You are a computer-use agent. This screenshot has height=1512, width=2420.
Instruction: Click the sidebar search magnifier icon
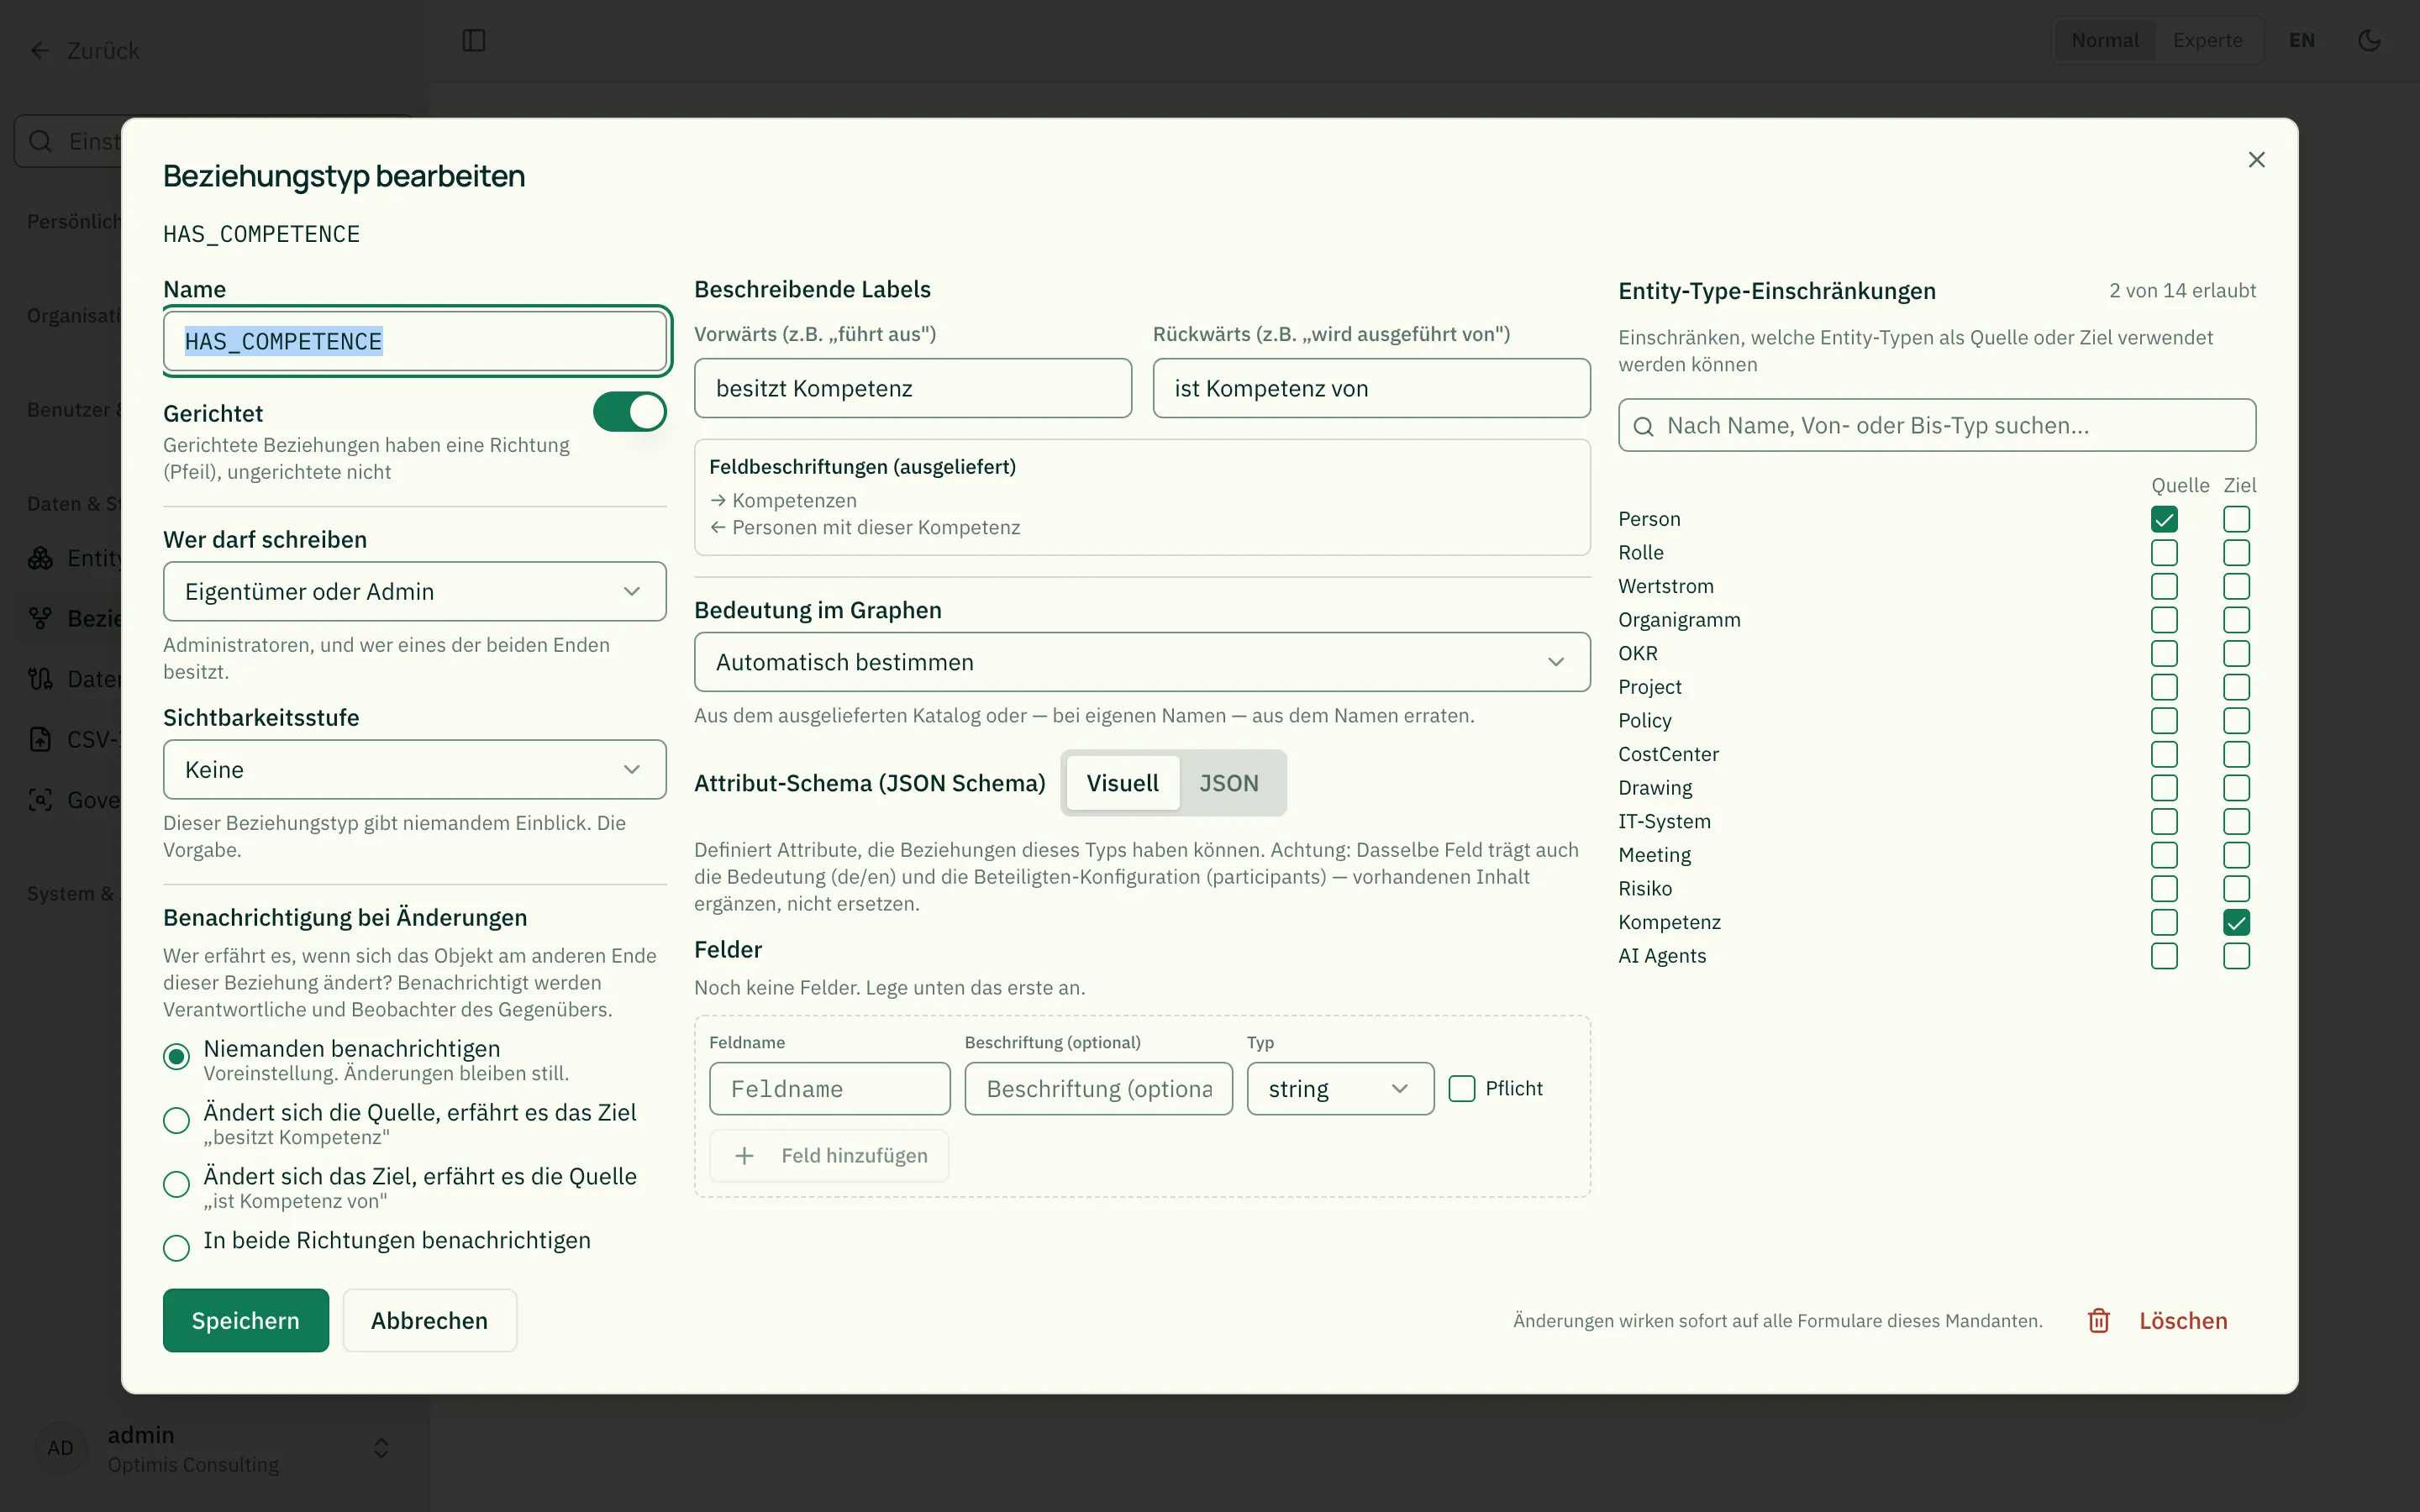(40, 141)
